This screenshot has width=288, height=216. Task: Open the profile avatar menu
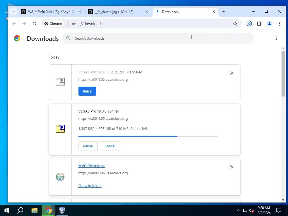[x=269, y=24]
